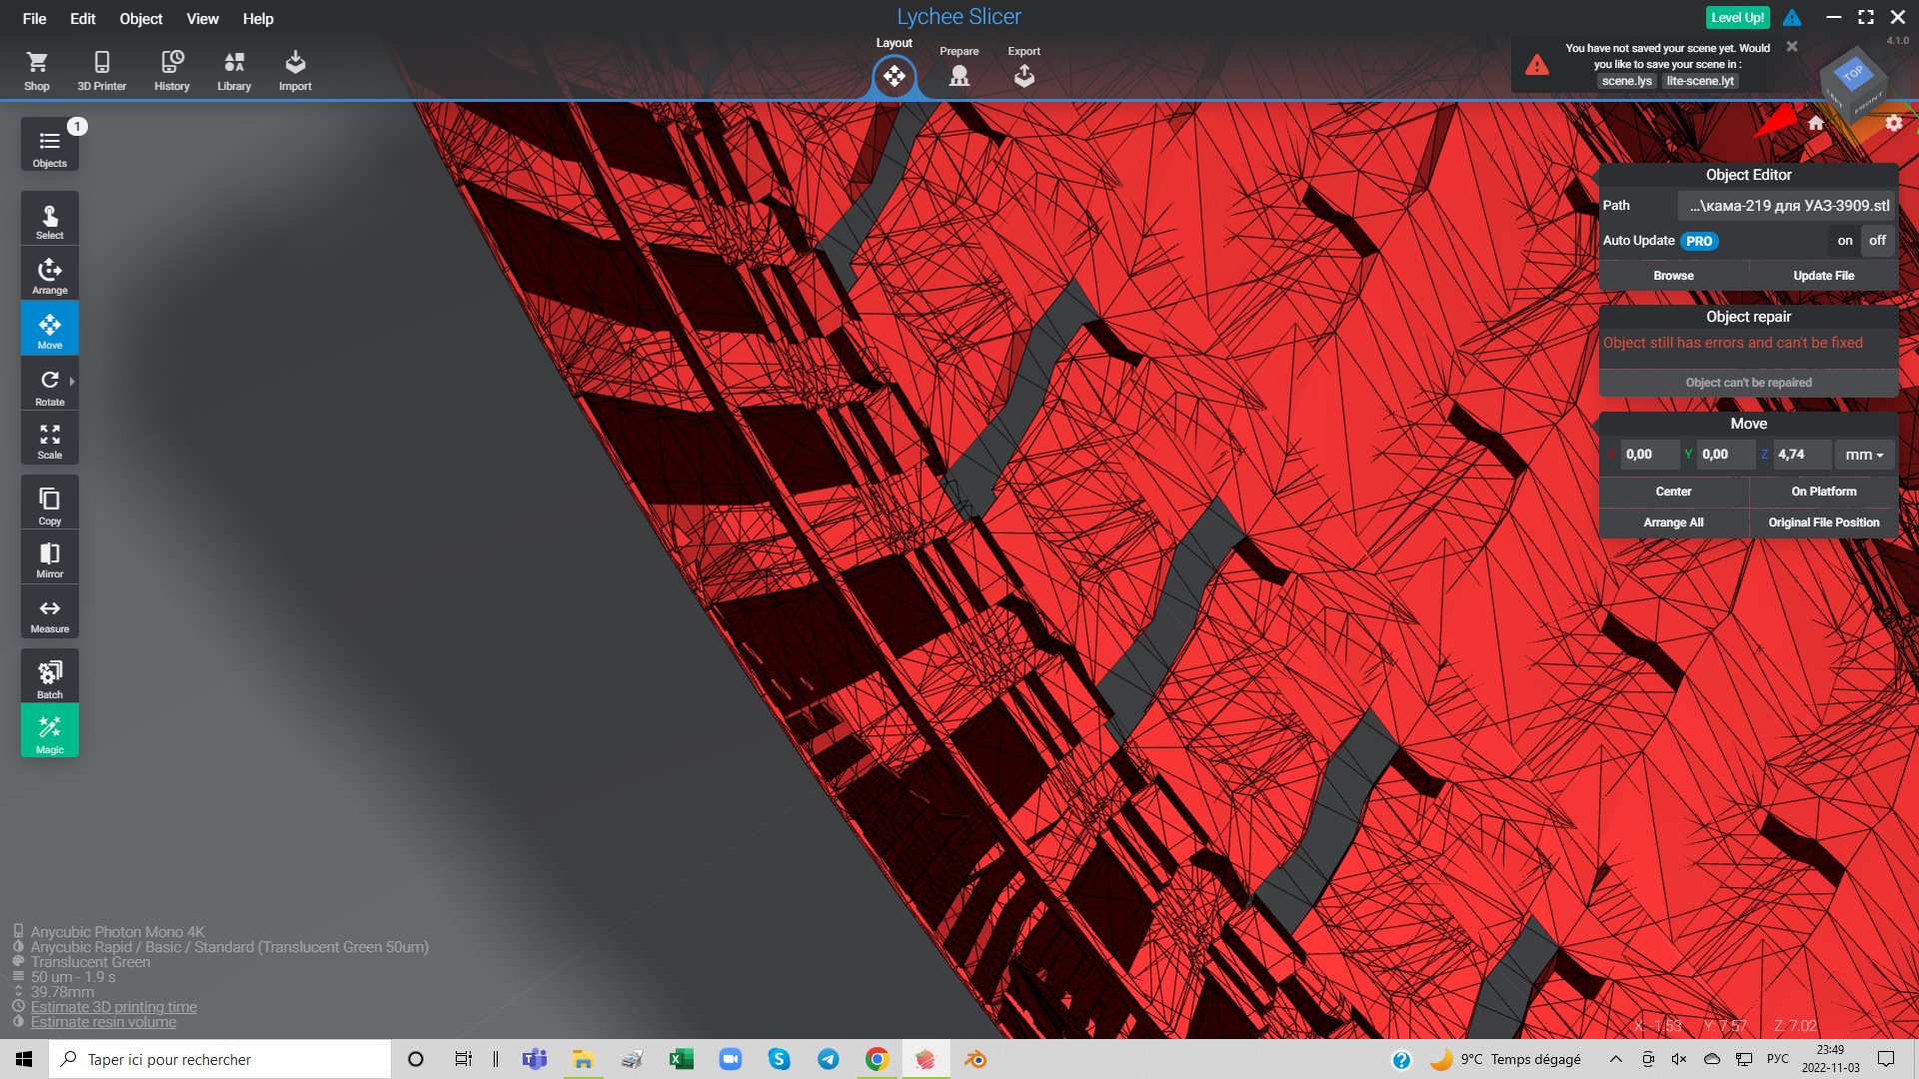This screenshot has height=1079, width=1919.
Task: Turn Auto Update on
Action: 1844,241
